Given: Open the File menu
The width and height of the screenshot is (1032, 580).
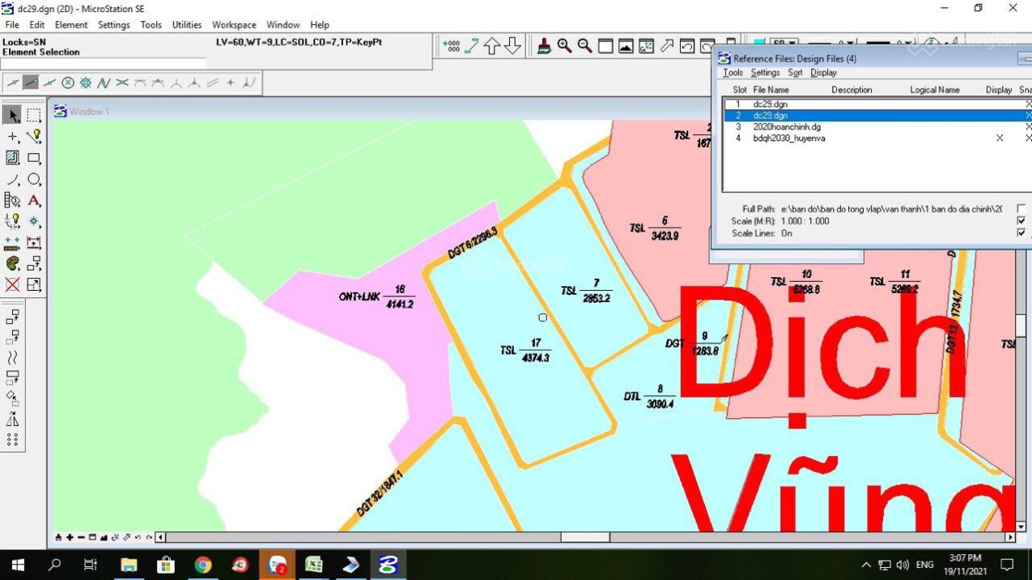Looking at the screenshot, I should 12,25.
